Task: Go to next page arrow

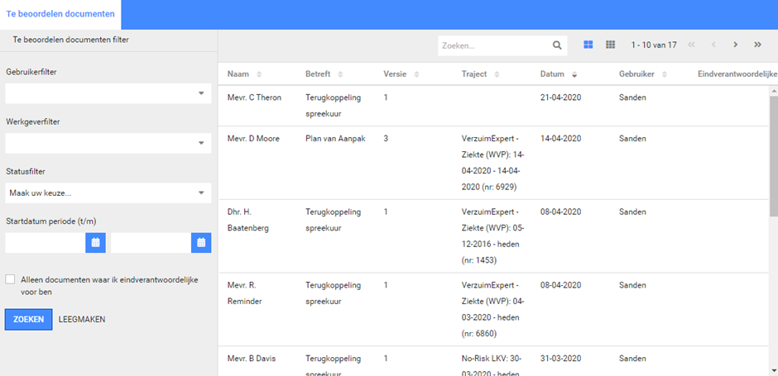Action: 735,45
